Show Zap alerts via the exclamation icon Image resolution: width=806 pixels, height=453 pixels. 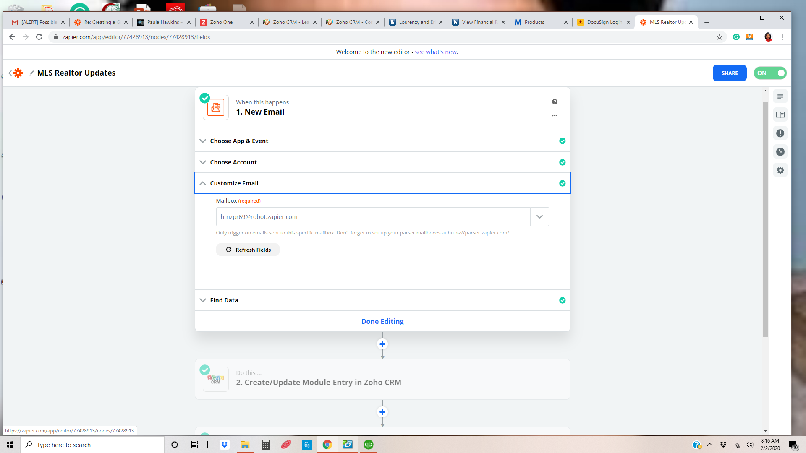(780, 133)
